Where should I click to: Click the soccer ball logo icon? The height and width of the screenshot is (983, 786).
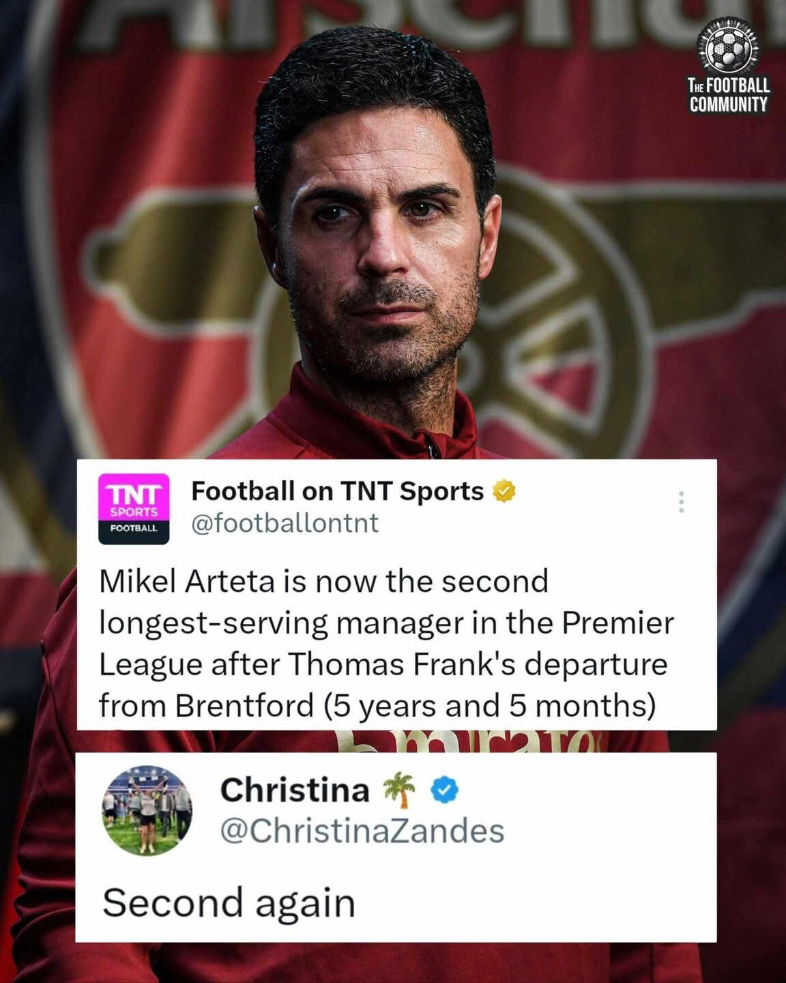(727, 46)
